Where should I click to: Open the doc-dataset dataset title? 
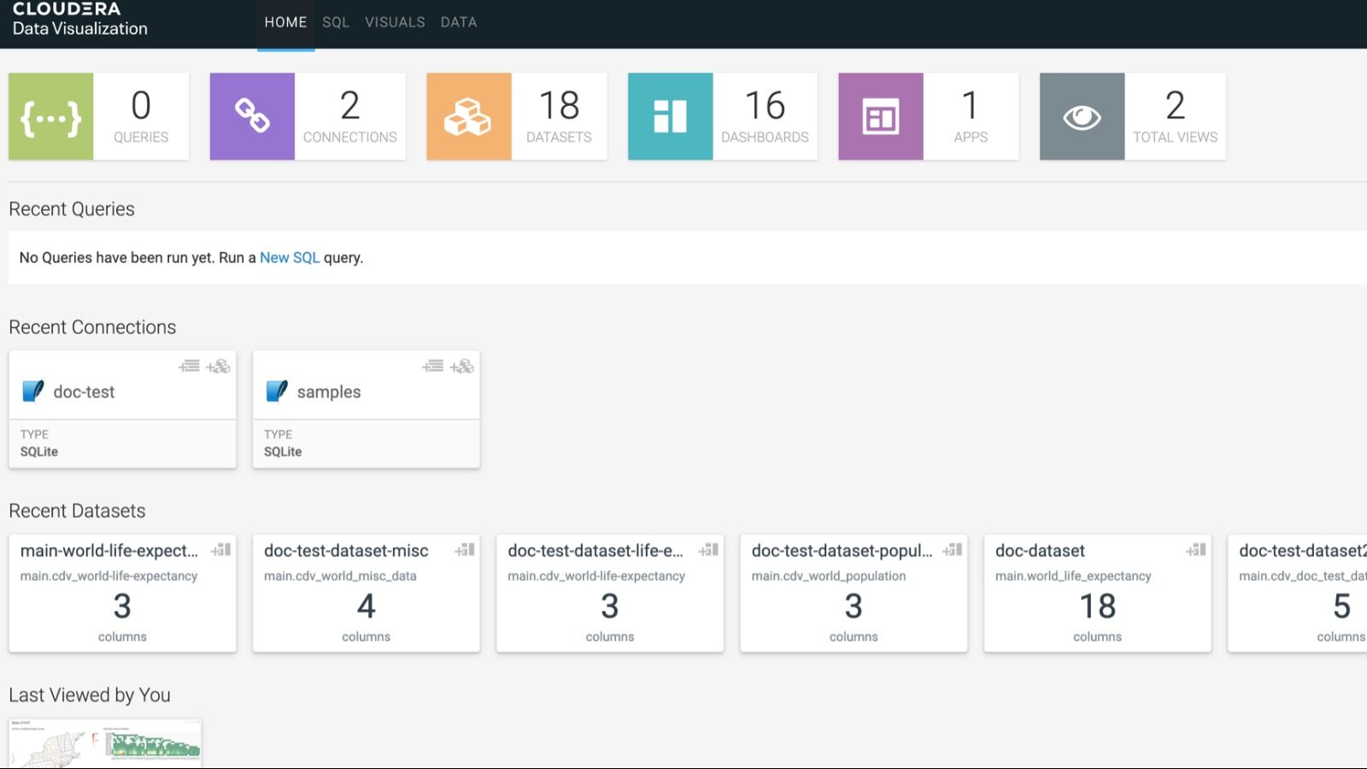(x=1040, y=551)
